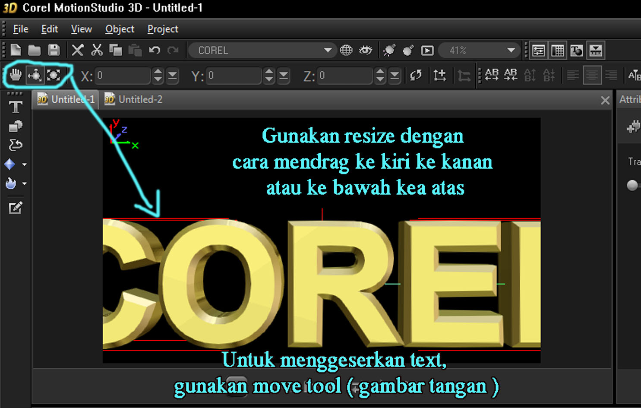
Task: Toggle the timeline panel button at top right
Action: pyautogui.click(x=596, y=51)
